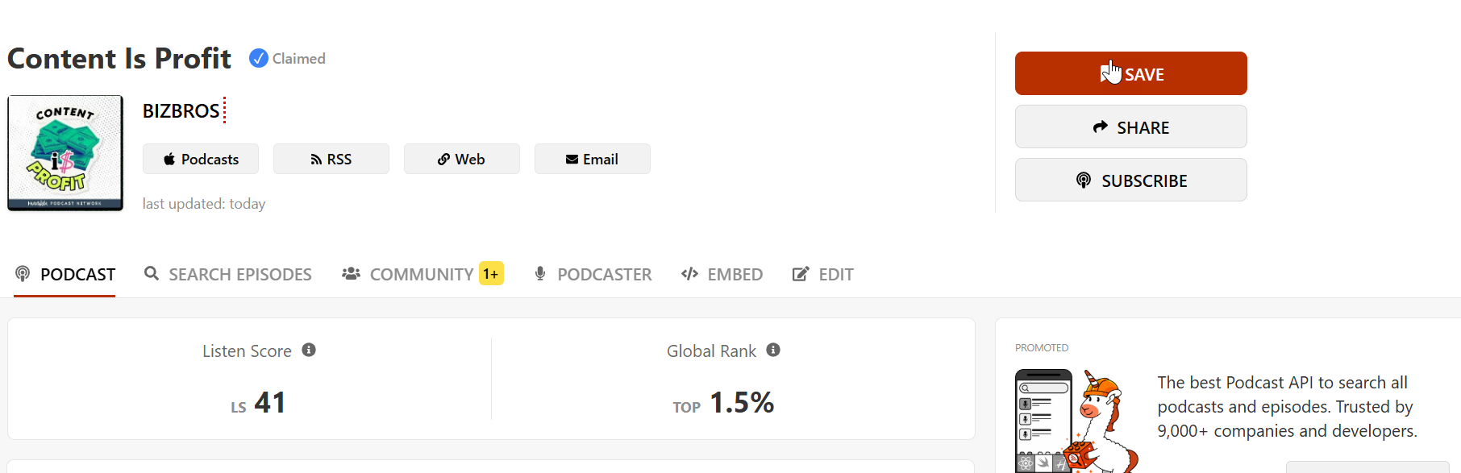This screenshot has width=1461, height=473.
Task: Open the SEARCH EPISODES tab
Action: point(228,275)
